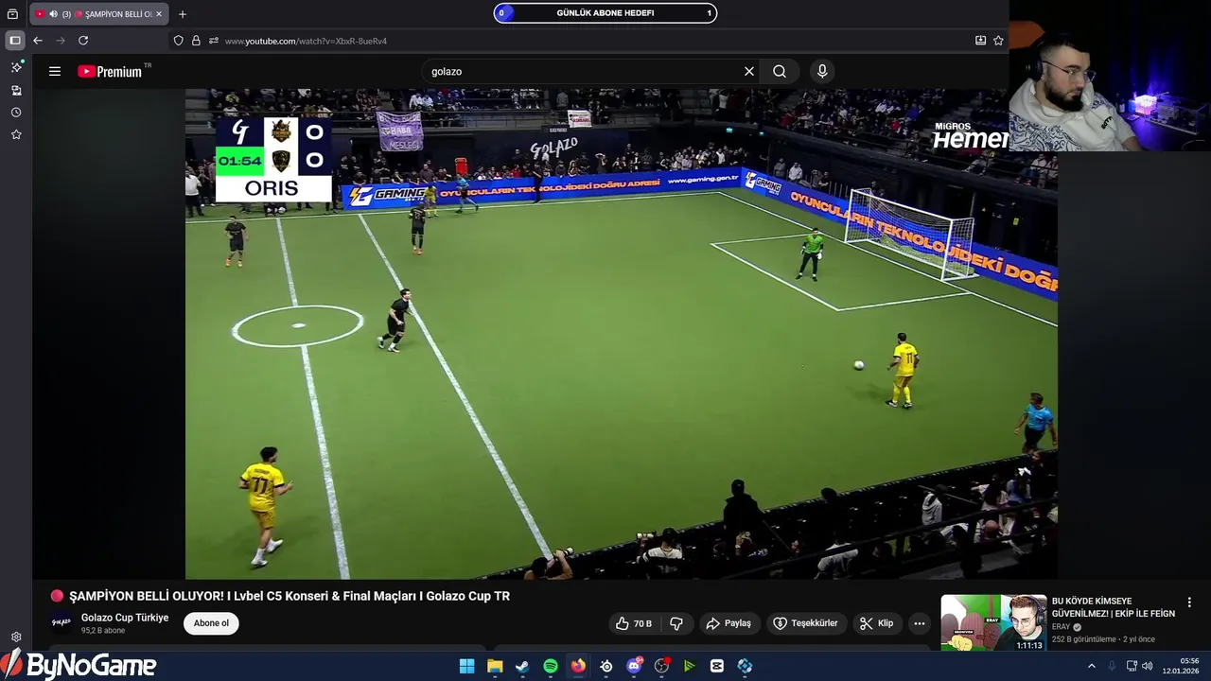Click the GÜNLÜK ABONE HEDEFİ progress bar
Image resolution: width=1211 pixels, height=681 pixels.
(605, 13)
